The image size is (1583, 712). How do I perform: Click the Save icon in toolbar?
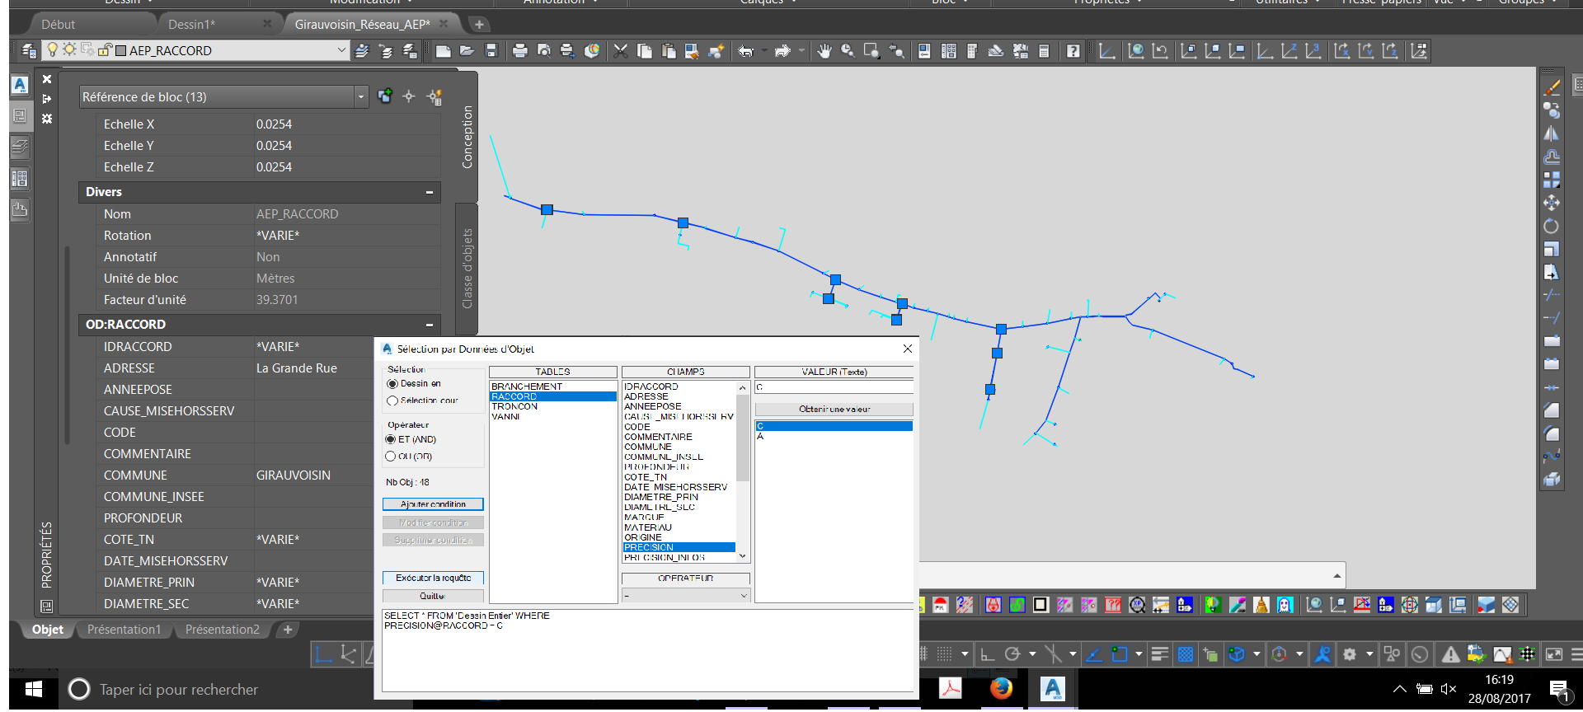491,51
